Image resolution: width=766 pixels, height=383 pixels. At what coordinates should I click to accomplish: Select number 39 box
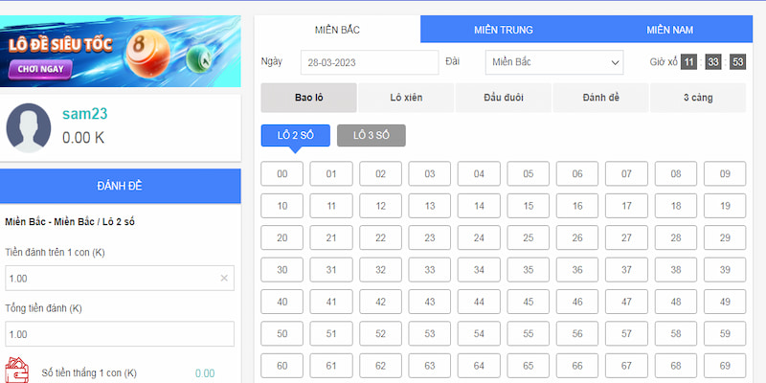coord(725,270)
